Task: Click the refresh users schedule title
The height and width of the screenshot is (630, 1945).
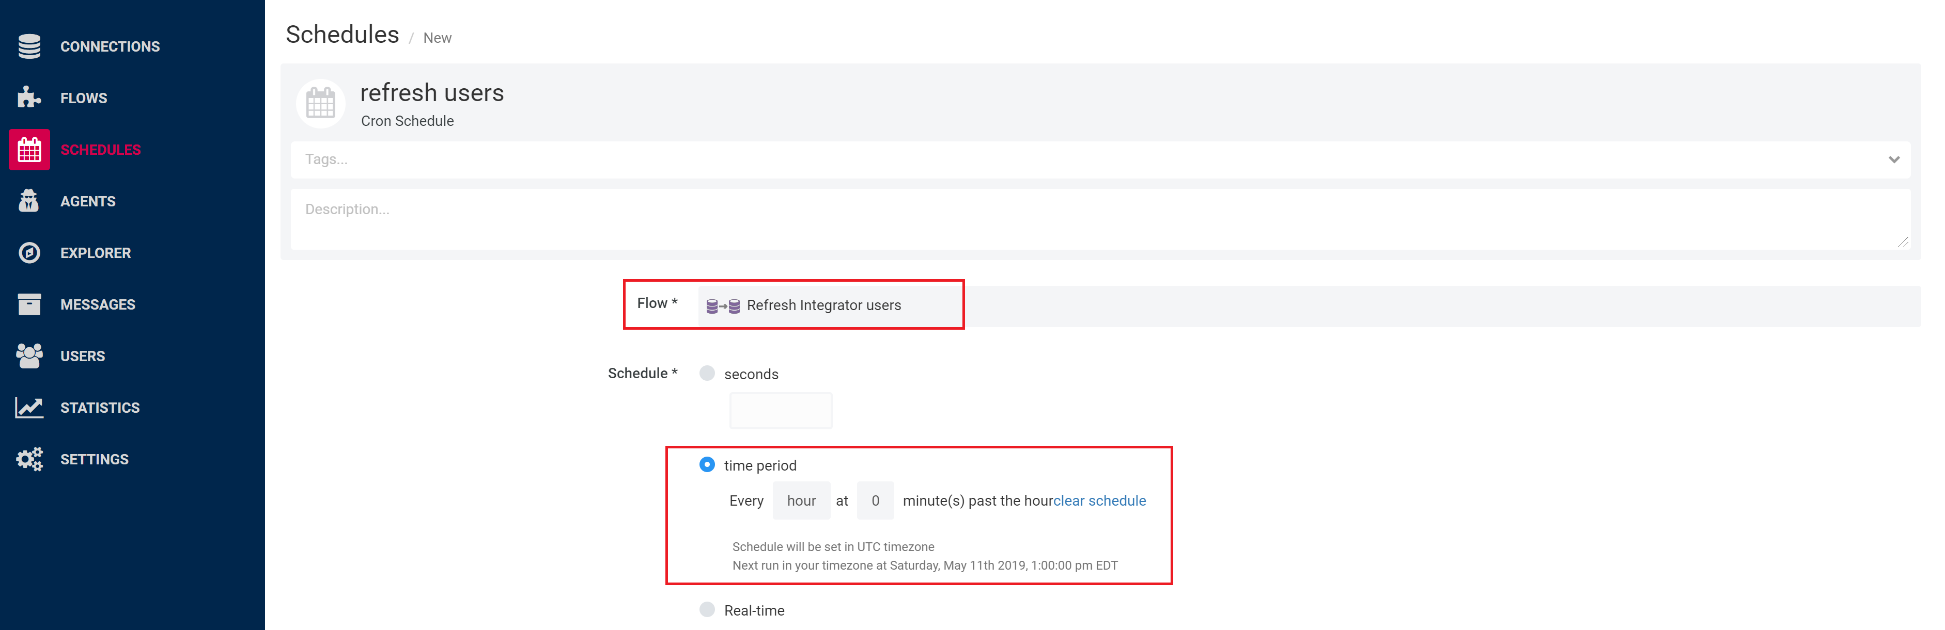Action: click(432, 93)
